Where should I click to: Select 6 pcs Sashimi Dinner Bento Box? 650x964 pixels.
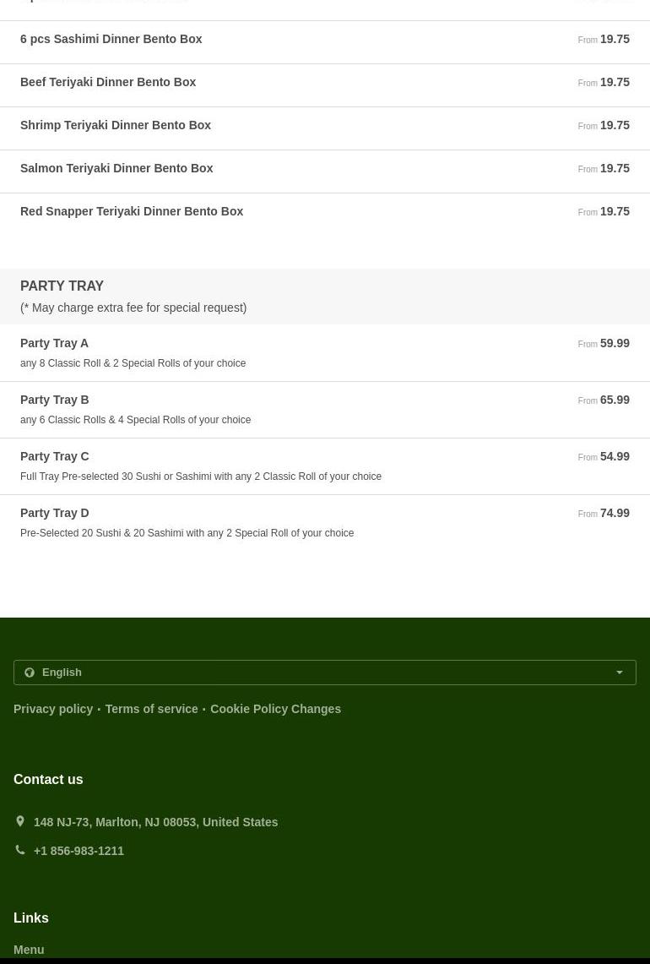click(x=111, y=39)
